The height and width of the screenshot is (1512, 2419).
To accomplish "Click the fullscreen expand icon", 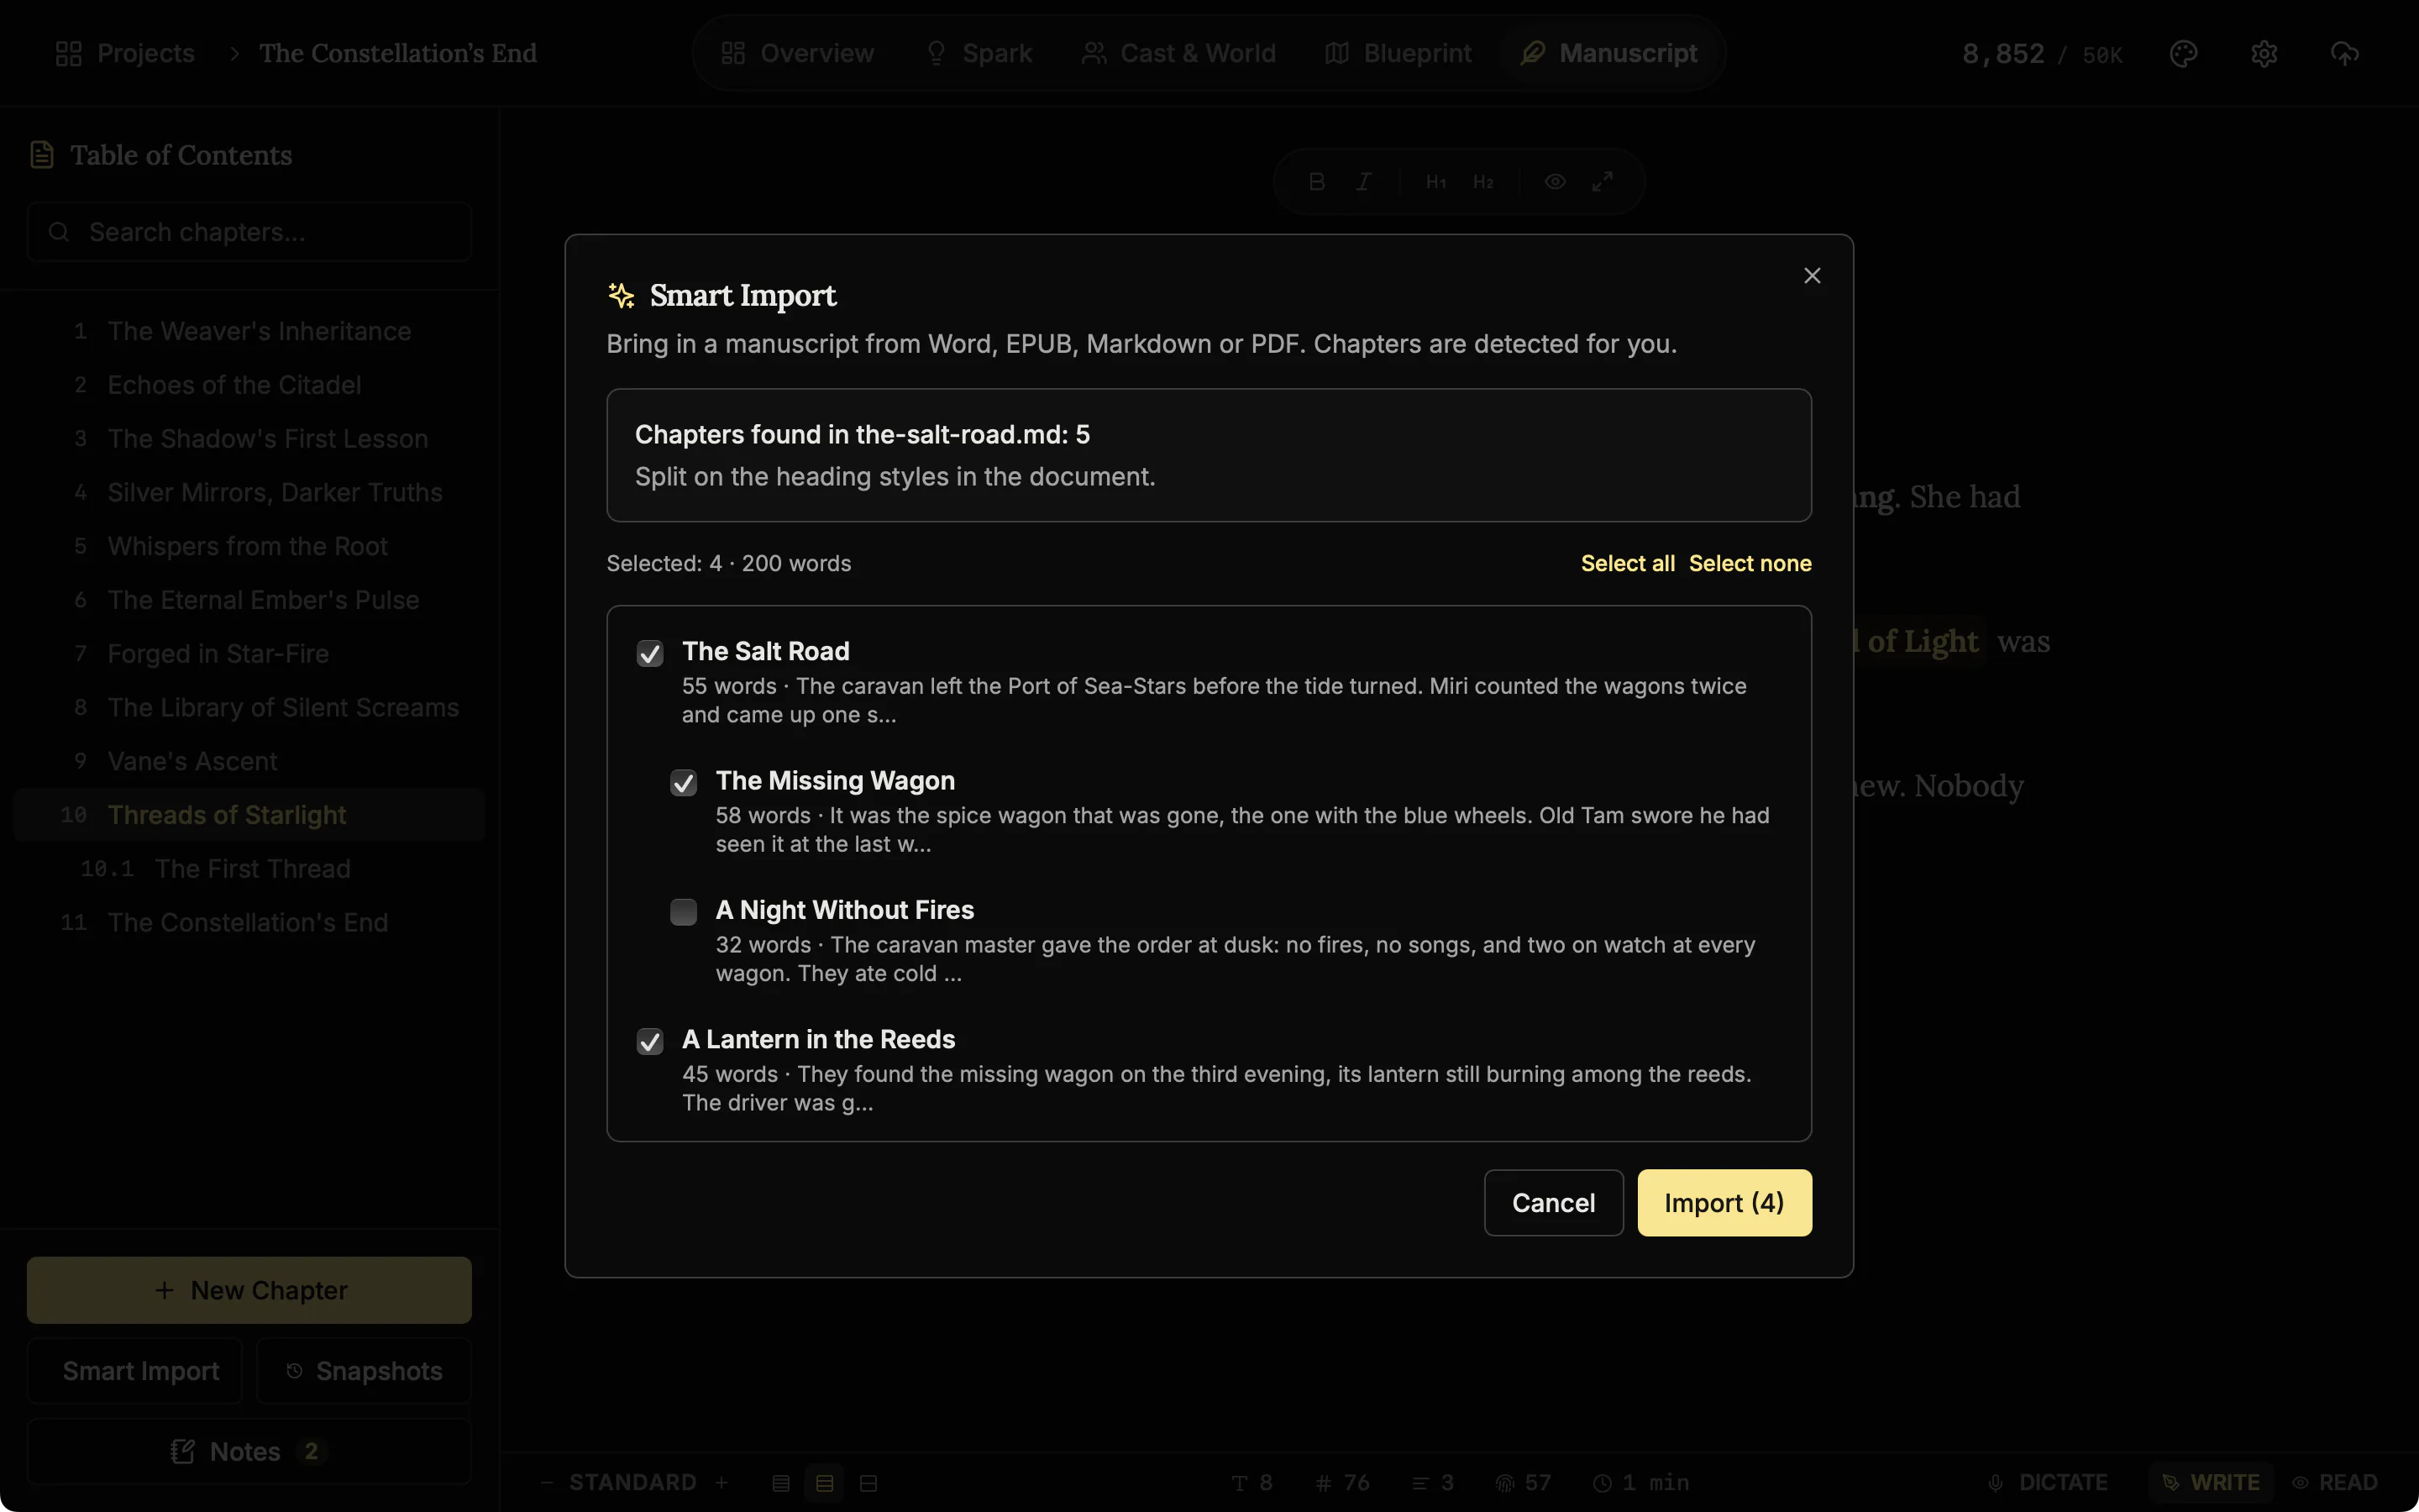I will pos(1603,182).
